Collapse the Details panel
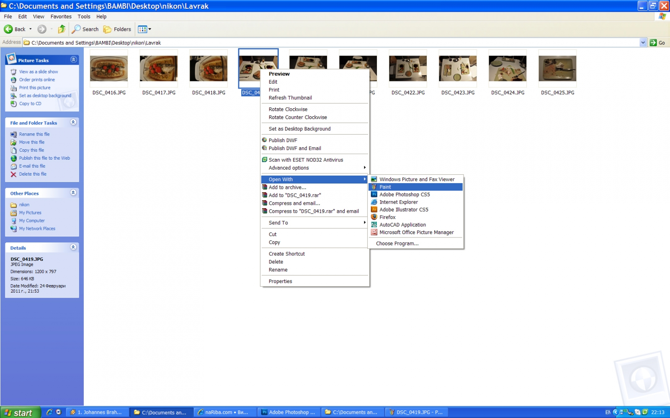 pyautogui.click(x=73, y=247)
